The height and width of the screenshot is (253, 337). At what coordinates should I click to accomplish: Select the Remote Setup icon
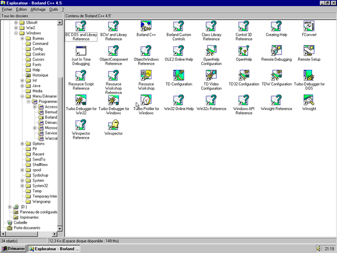[x=309, y=50]
